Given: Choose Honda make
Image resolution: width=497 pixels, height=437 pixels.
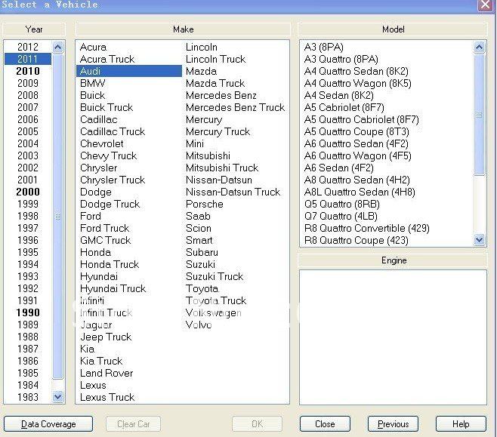Looking at the screenshot, I should tap(95, 252).
